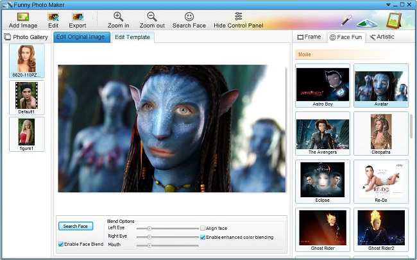Click the Movie category header
The width and height of the screenshot is (417, 260).
tap(348, 54)
